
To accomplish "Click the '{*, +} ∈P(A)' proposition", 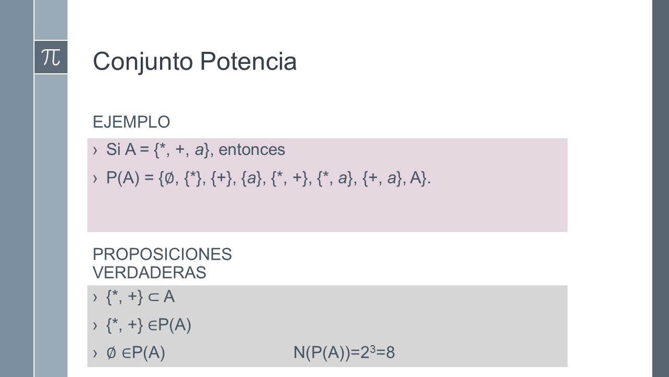I will [149, 326].
